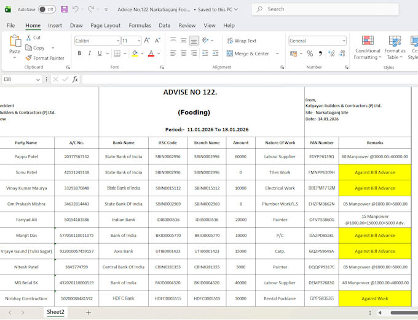
Task: Open Number format dialog launcher
Action: click(x=346, y=67)
